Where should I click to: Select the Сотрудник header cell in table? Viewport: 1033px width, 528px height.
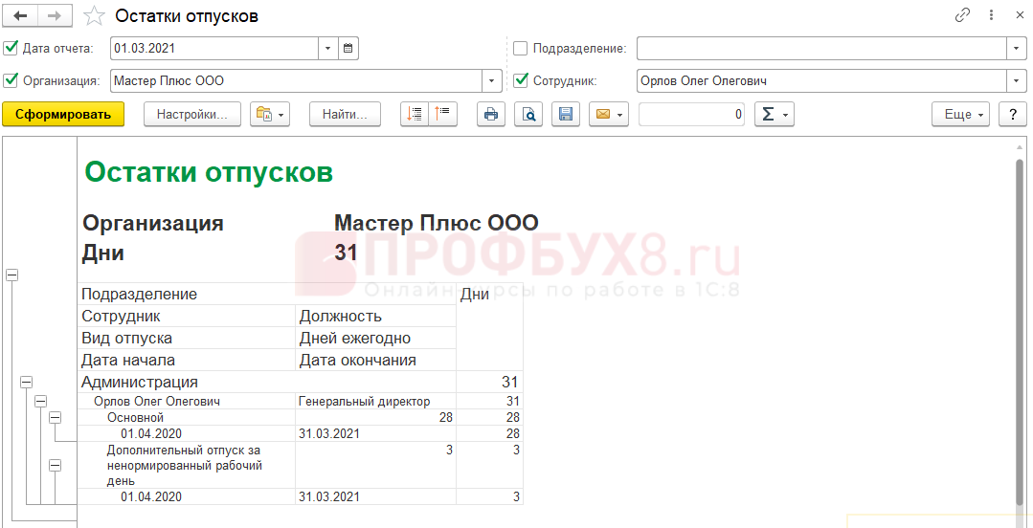(x=187, y=316)
